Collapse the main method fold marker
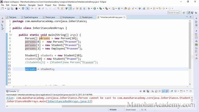Image resolution: width=199 pixels, height=112 pixels. tap(12, 35)
